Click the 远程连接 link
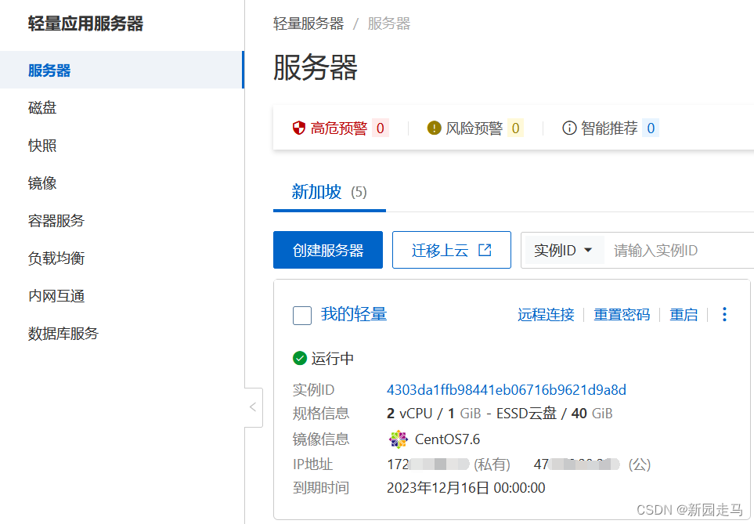 tap(546, 314)
